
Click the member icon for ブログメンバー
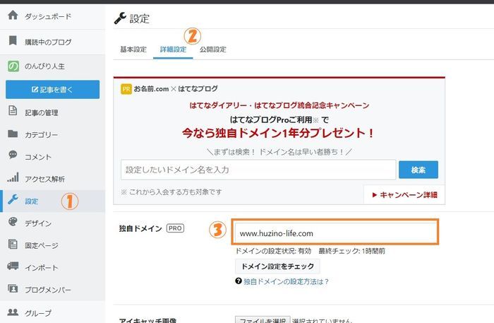coord(13,288)
